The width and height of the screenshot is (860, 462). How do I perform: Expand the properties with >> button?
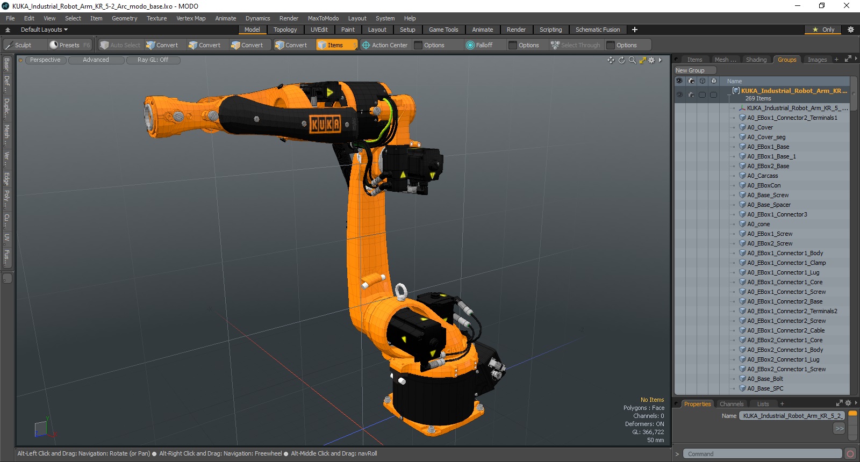[840, 428]
